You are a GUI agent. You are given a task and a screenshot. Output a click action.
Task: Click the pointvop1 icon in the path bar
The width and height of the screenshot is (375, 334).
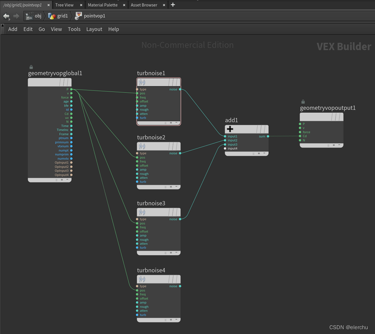[78, 16]
